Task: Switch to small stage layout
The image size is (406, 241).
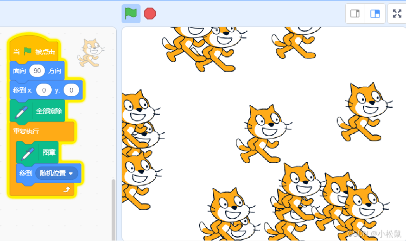Action: tap(355, 13)
